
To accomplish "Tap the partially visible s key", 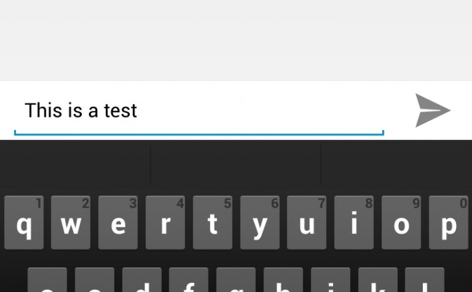I will point(94,279).
